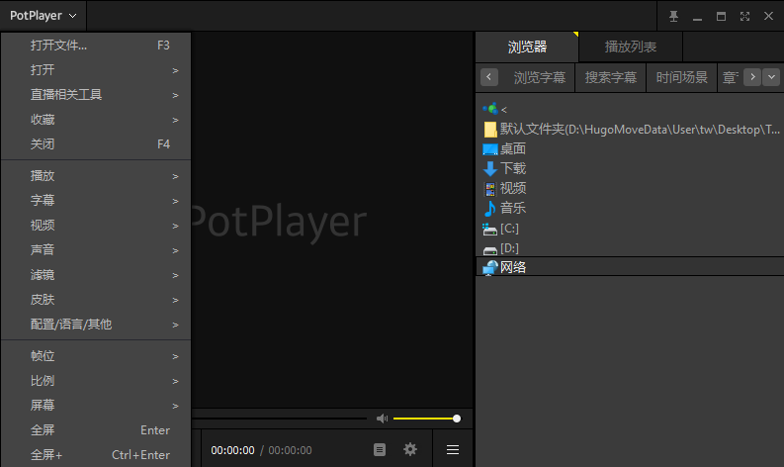
Task: Open the 音乐 music entry
Action: click(x=504, y=208)
